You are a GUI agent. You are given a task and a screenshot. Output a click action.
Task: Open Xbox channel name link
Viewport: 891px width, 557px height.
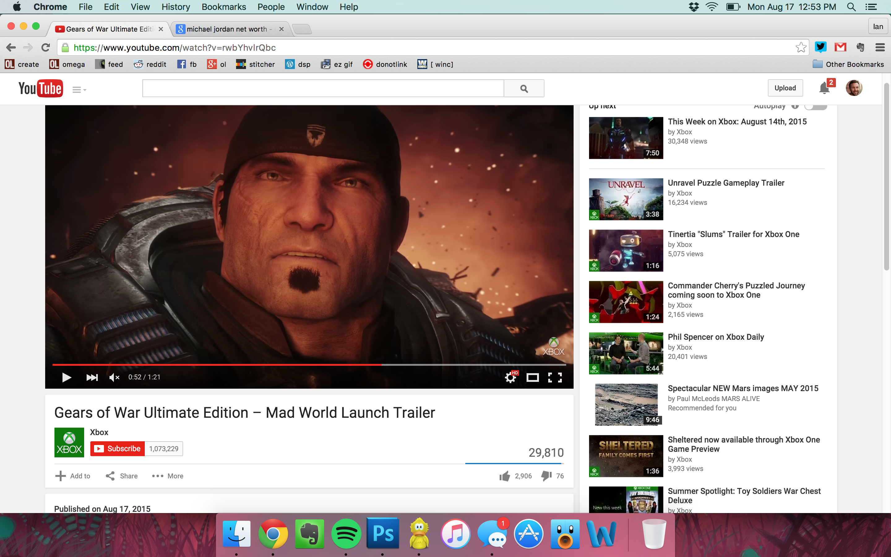99,432
